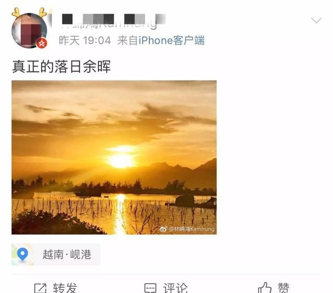This screenshot has height=293, width=333.
Task: Tap the Weibo watermark logo on photo
Action: (x=163, y=229)
